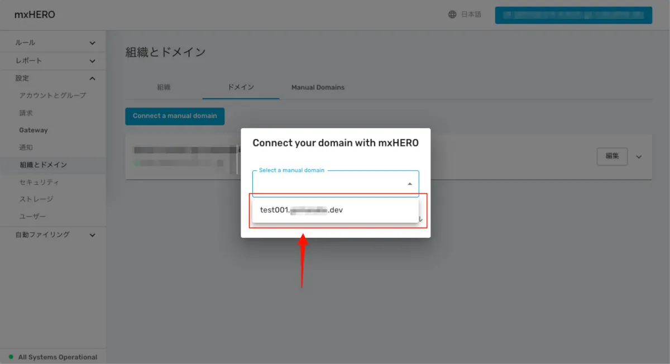Click green status dot icon
The width and height of the screenshot is (670, 364).
click(11, 357)
